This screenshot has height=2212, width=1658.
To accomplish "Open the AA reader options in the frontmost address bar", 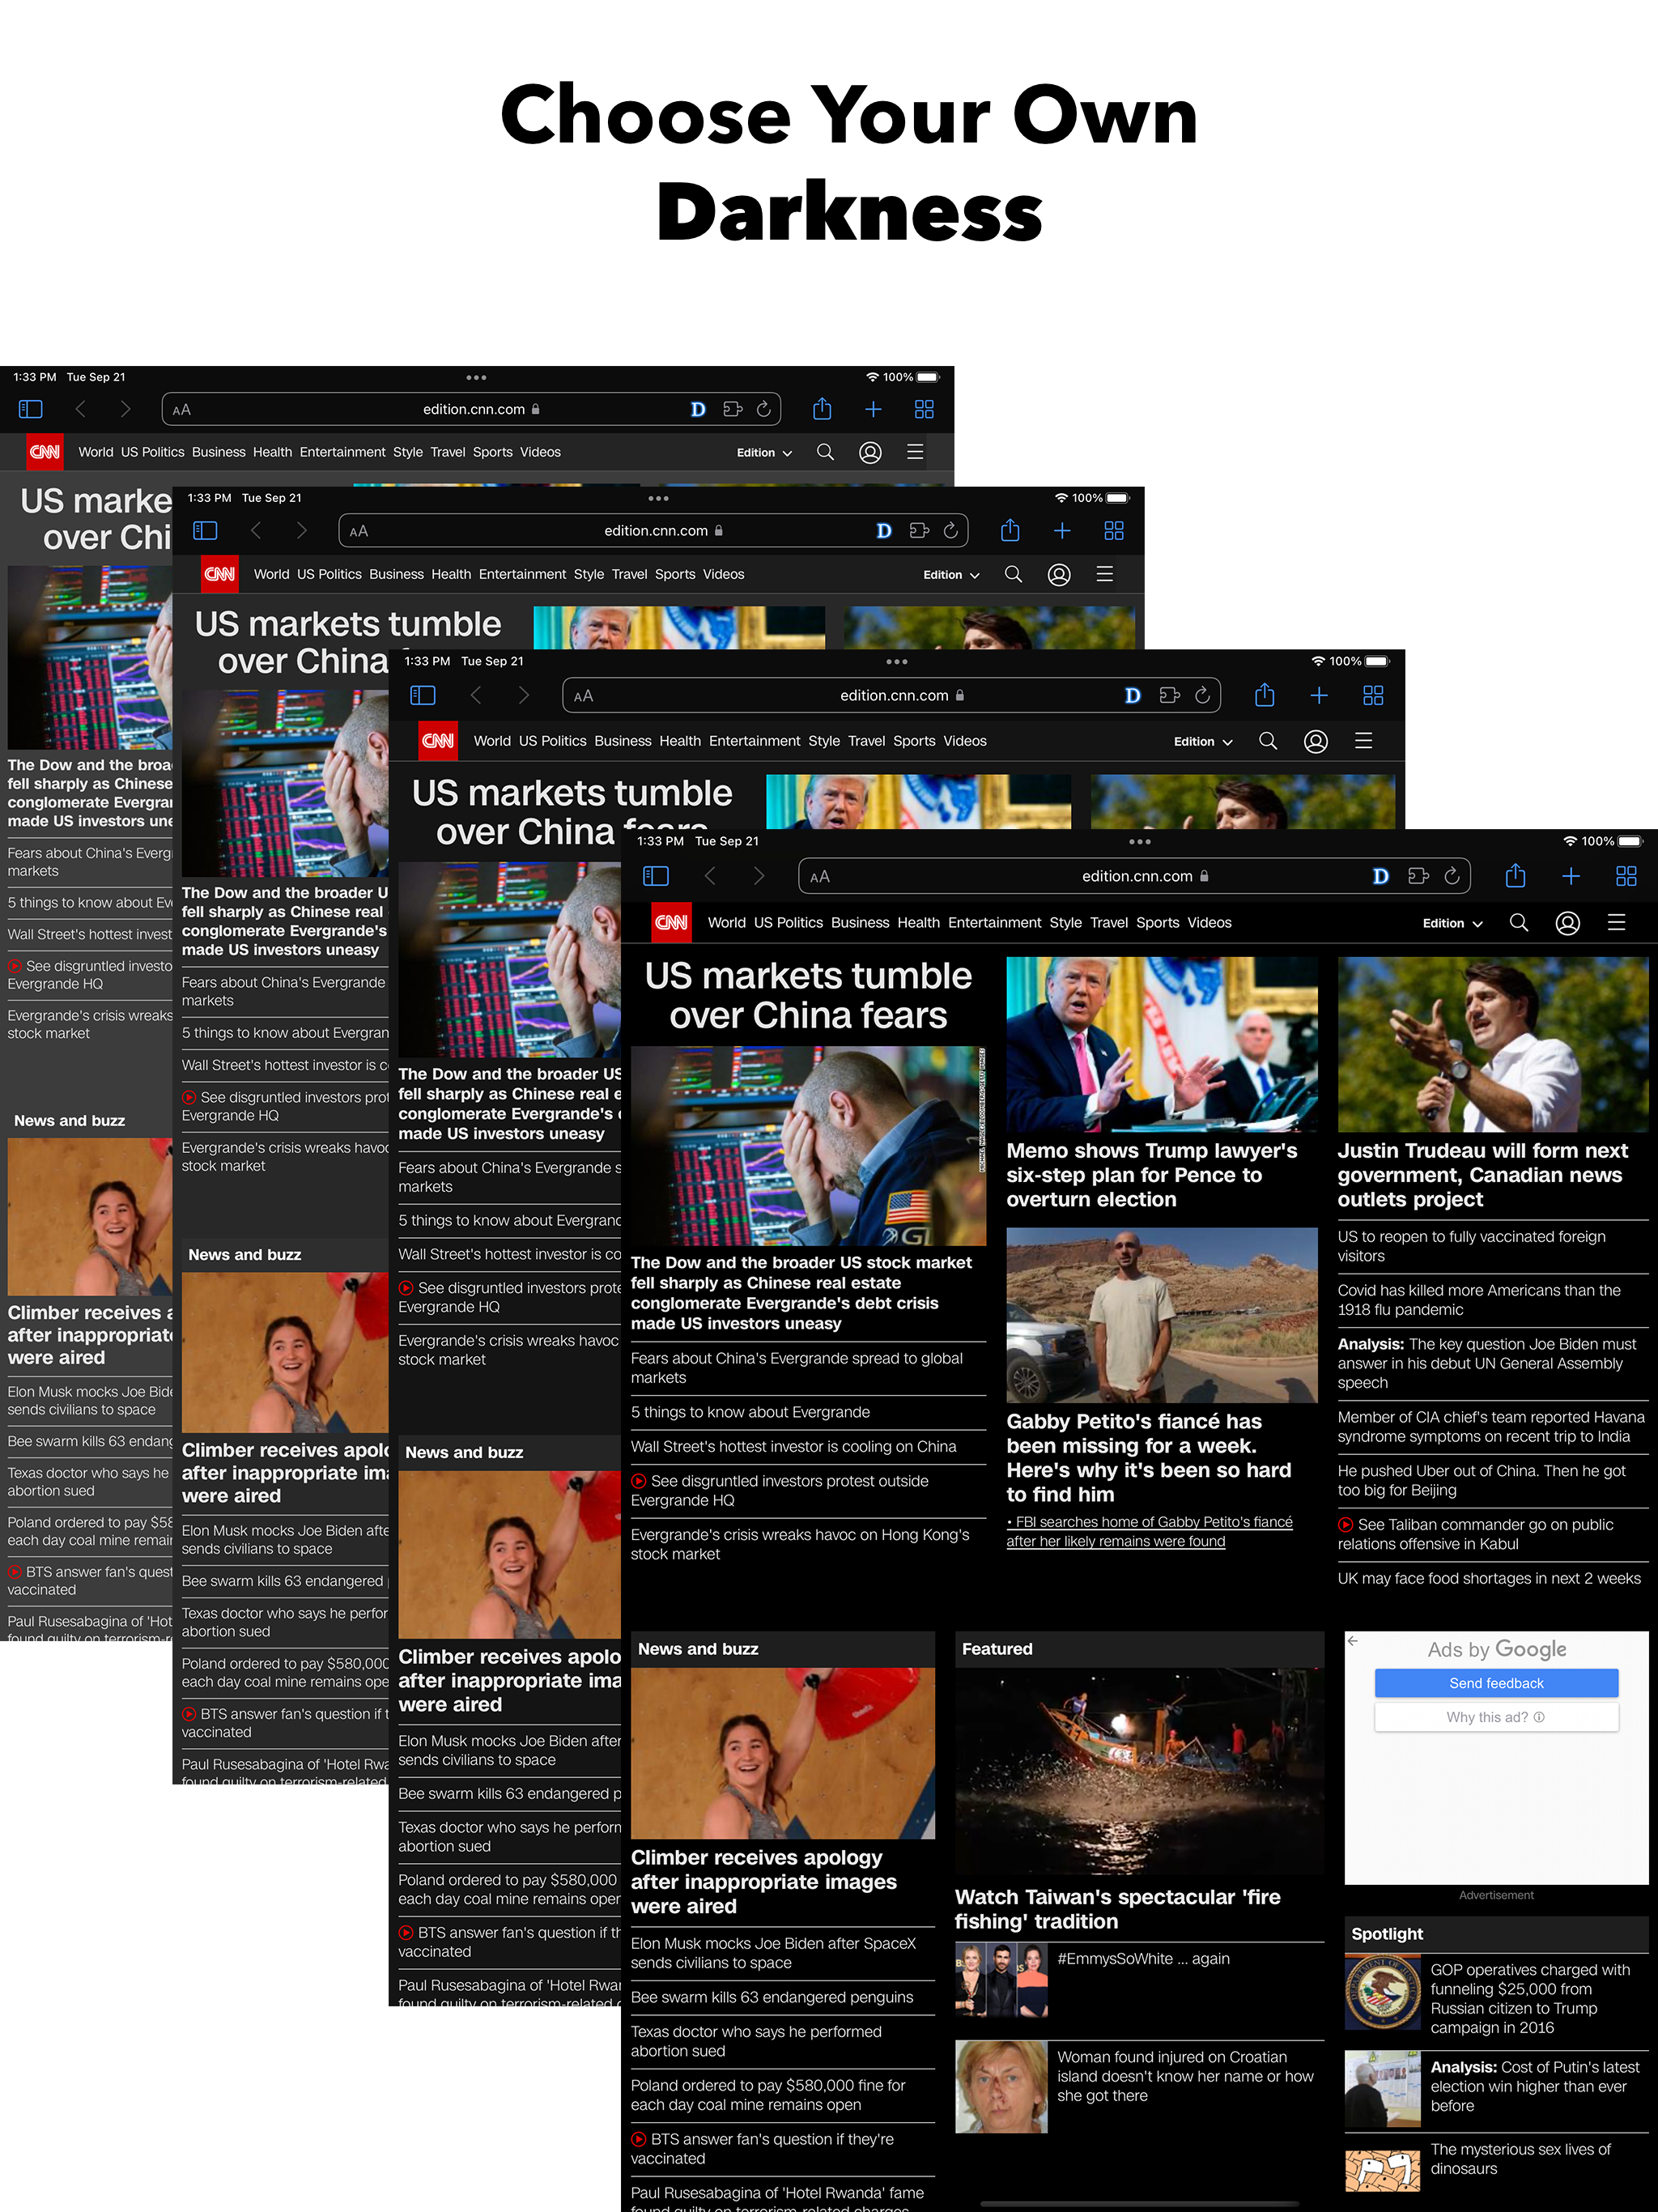I will 820,877.
